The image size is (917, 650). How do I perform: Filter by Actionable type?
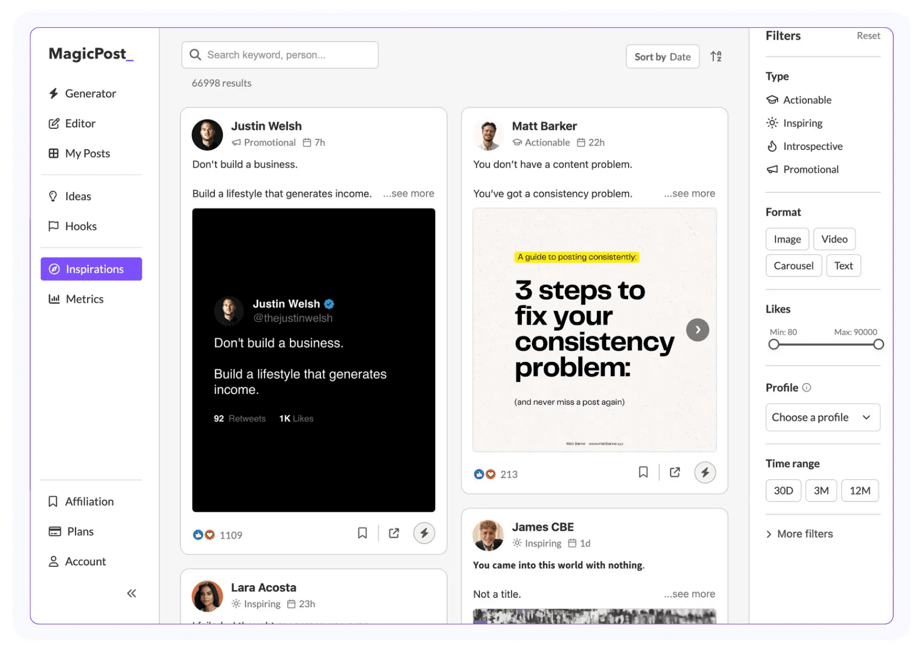799,100
